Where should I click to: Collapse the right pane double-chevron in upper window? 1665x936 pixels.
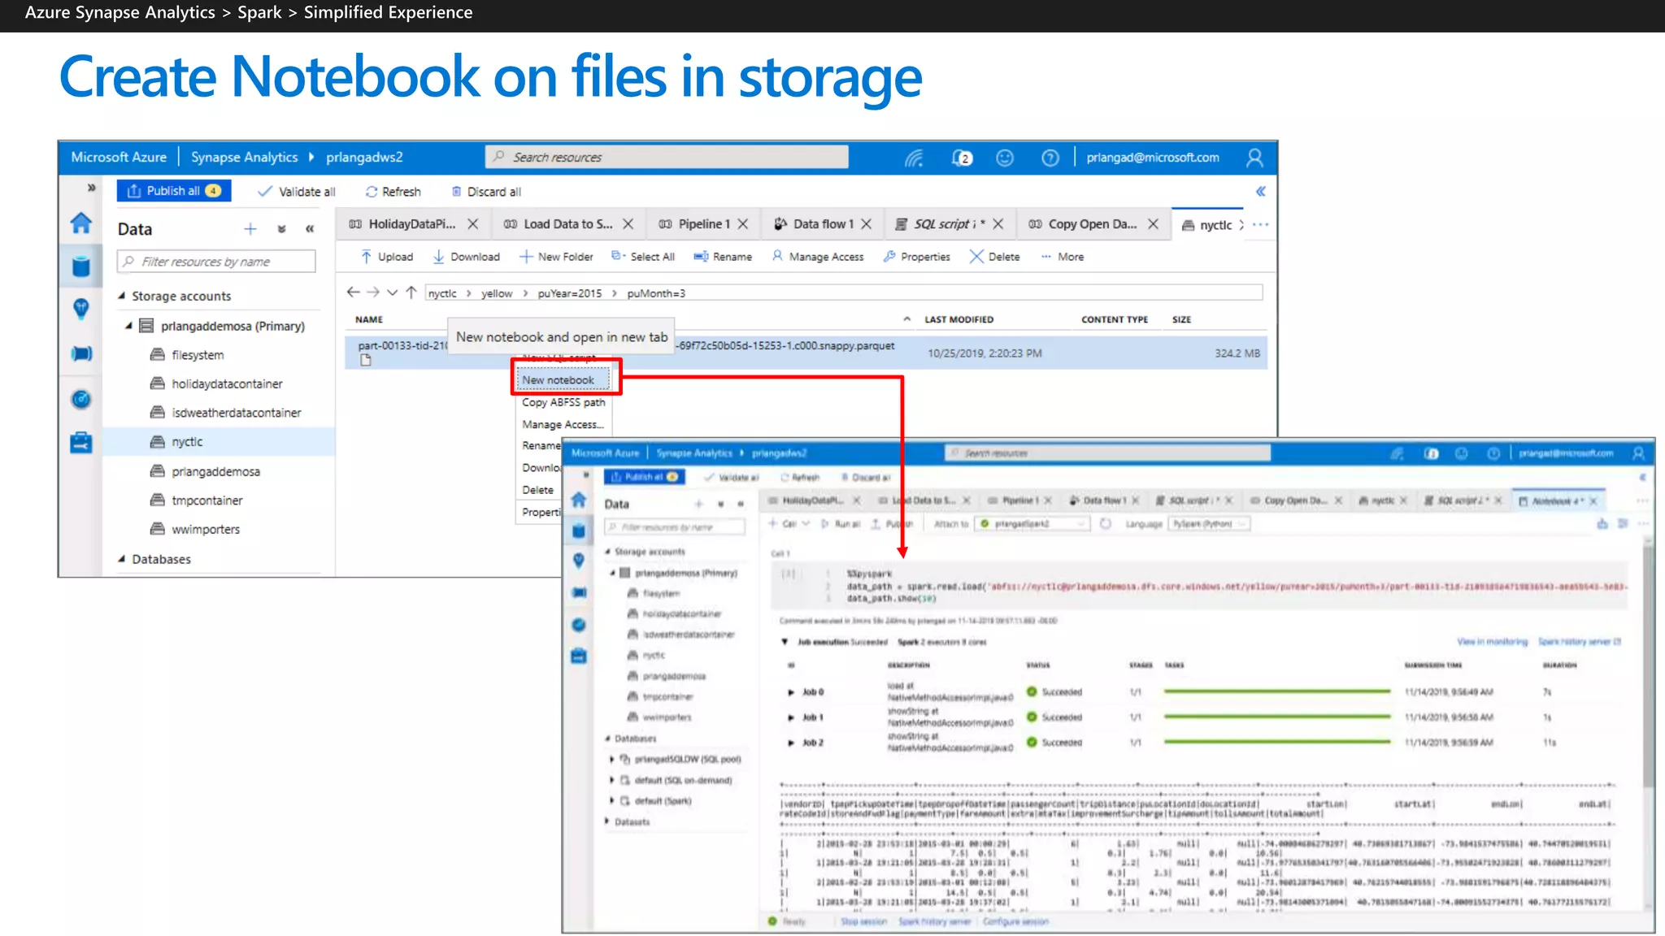1261,192
